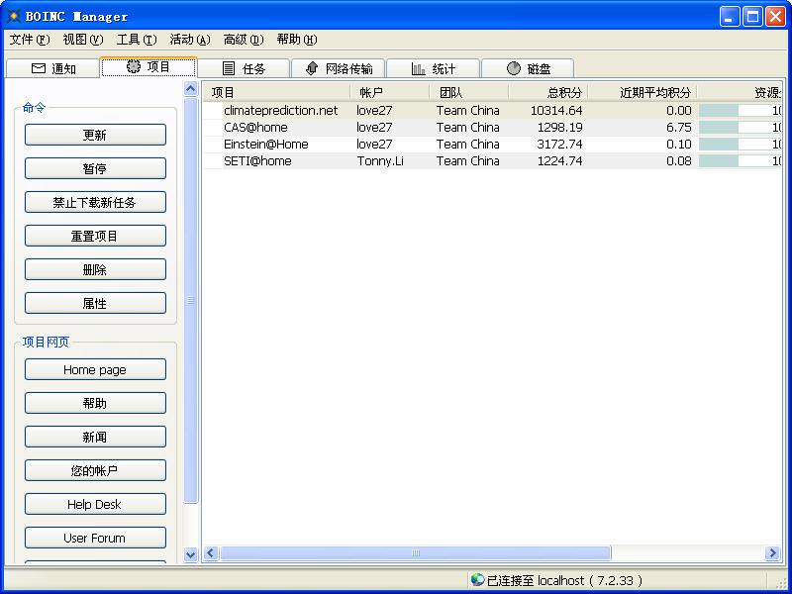792x594 pixels.
Task: Click Team China in the SETI@home row
Action: [467, 161]
